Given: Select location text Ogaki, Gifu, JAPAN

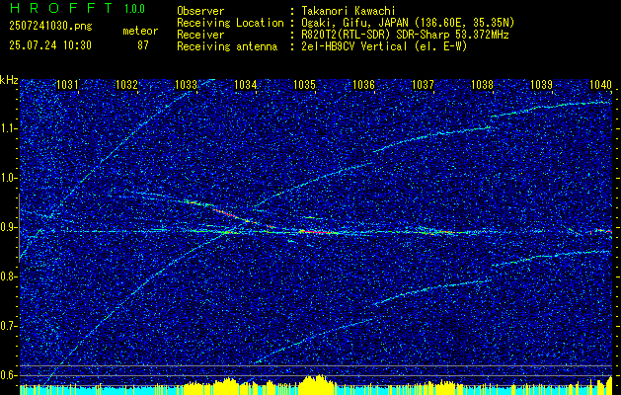Looking at the screenshot, I should pos(354,23).
